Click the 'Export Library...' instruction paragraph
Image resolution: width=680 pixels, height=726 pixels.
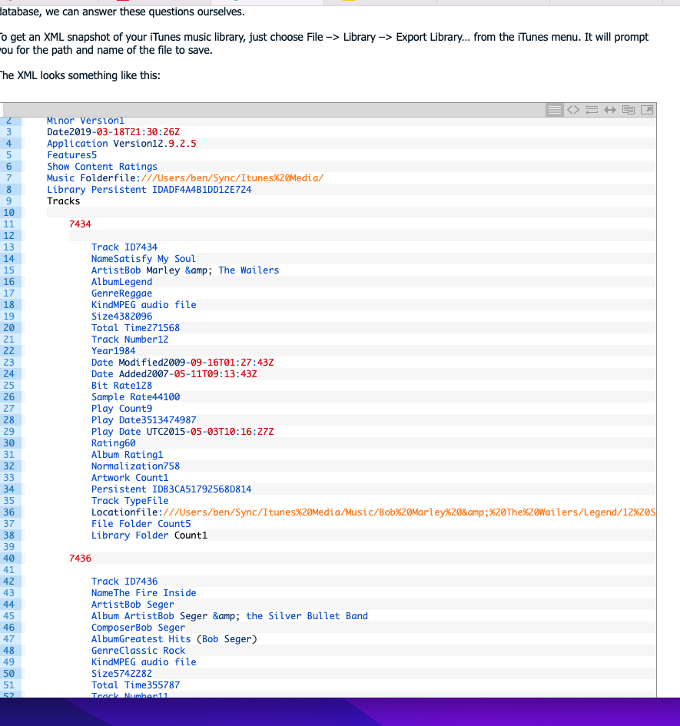(324, 44)
